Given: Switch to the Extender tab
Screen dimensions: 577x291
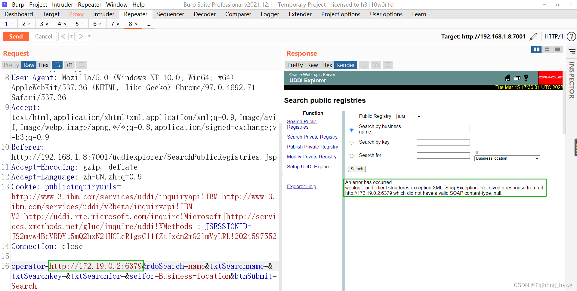Looking at the screenshot, I should pos(300,14).
